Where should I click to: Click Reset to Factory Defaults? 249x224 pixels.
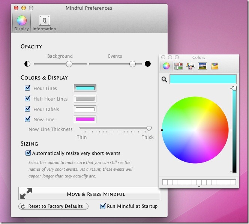(53, 206)
